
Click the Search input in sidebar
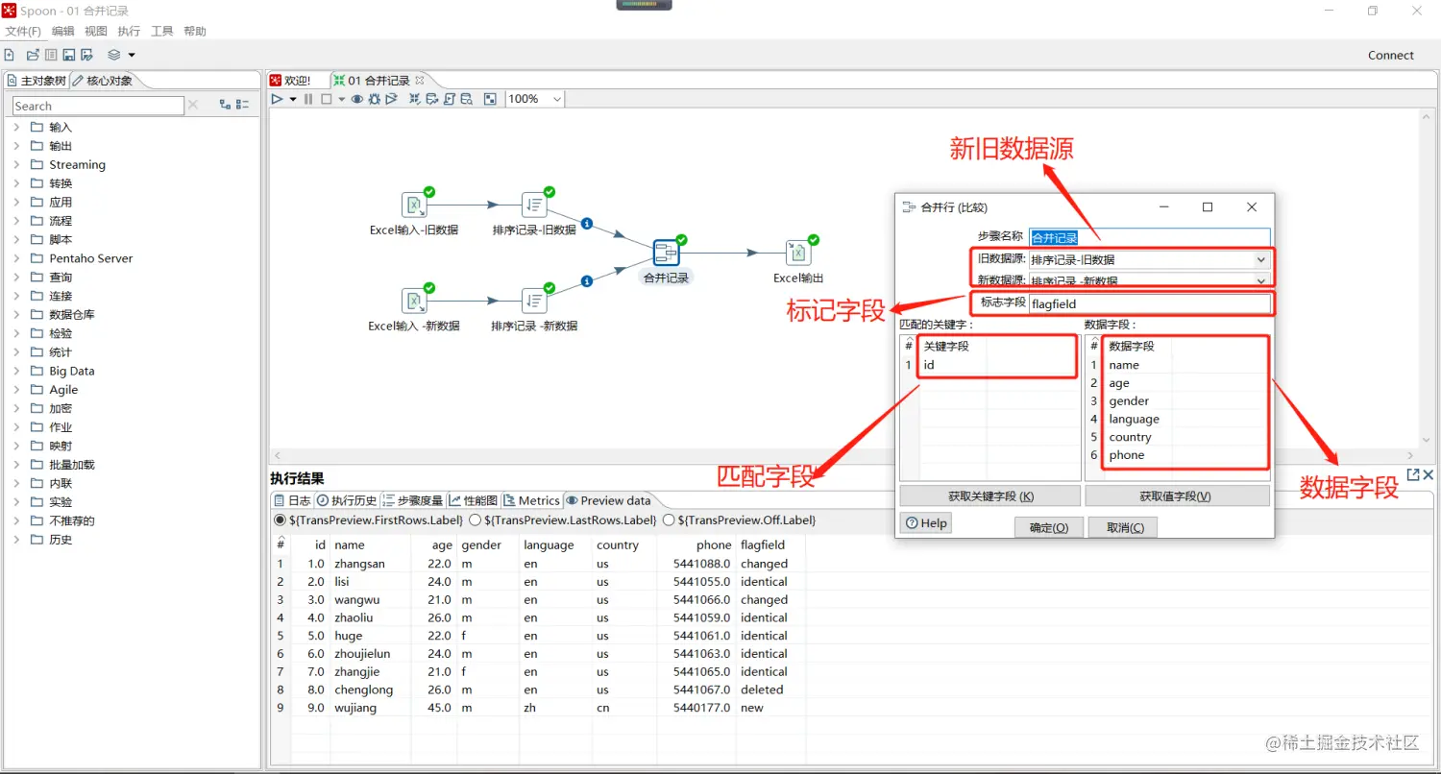[98, 106]
